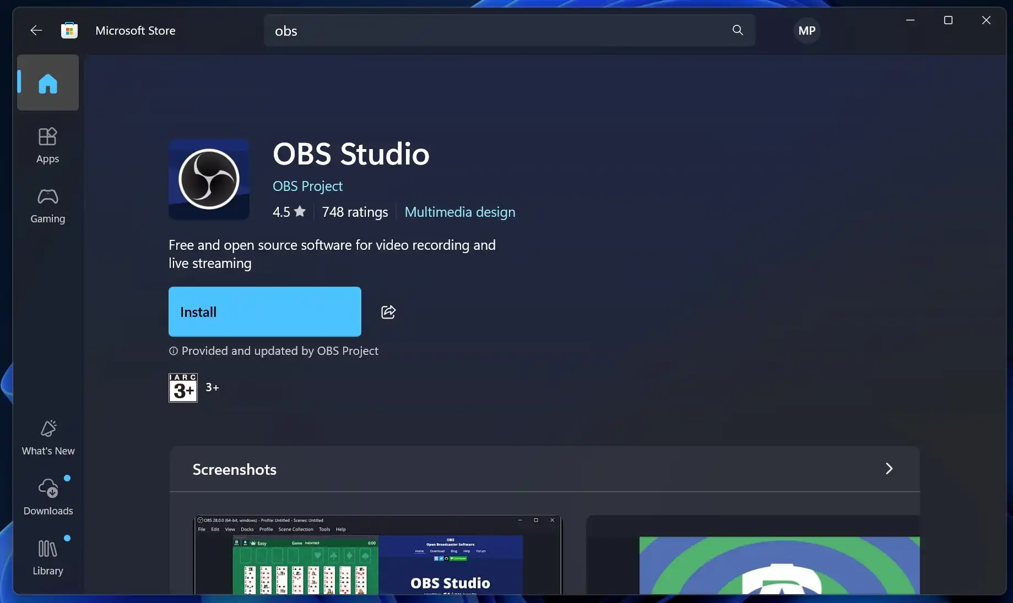This screenshot has width=1013, height=603.
Task: Click the info icon beside Provided and updated
Action: click(174, 351)
